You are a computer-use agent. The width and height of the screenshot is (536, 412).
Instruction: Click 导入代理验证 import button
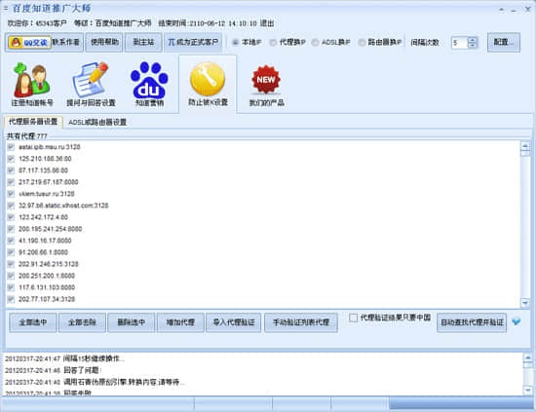234,322
